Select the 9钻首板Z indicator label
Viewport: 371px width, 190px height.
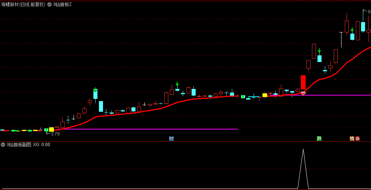tap(62, 4)
